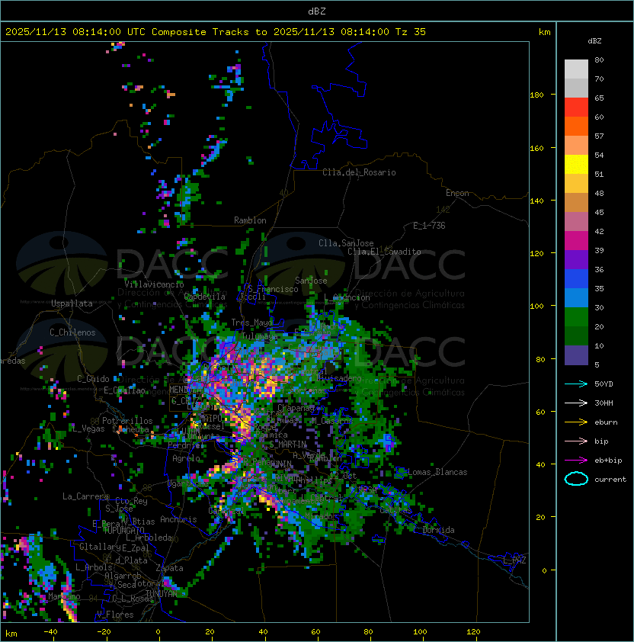The image size is (634, 642).
Task: Click the 100 km vertical axis tick label
Action: click(536, 307)
